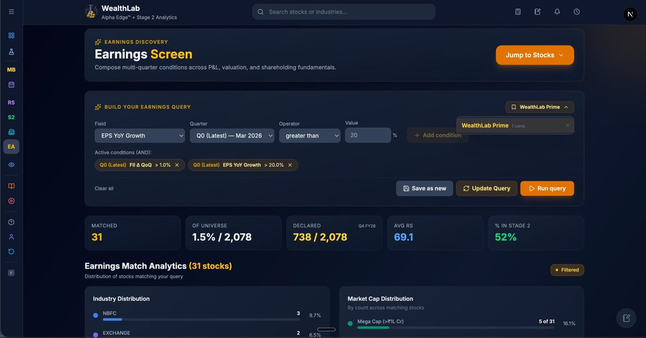Click the Q0 (Latest) FII Δ QoQ chip
646x338 pixels.
(139, 165)
